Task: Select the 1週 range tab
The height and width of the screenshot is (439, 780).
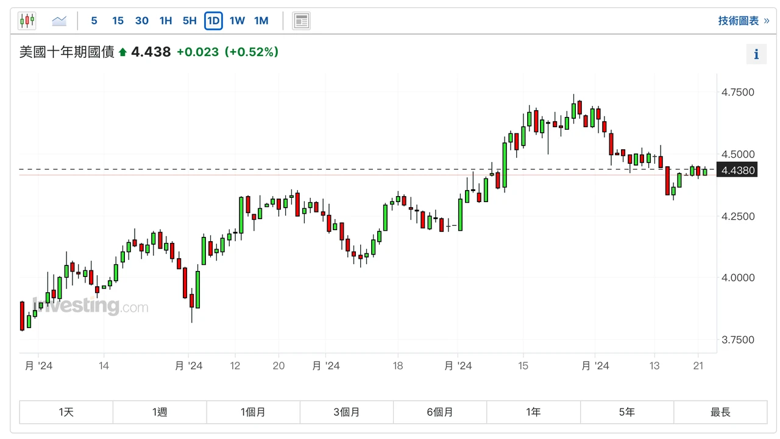Action: point(159,412)
